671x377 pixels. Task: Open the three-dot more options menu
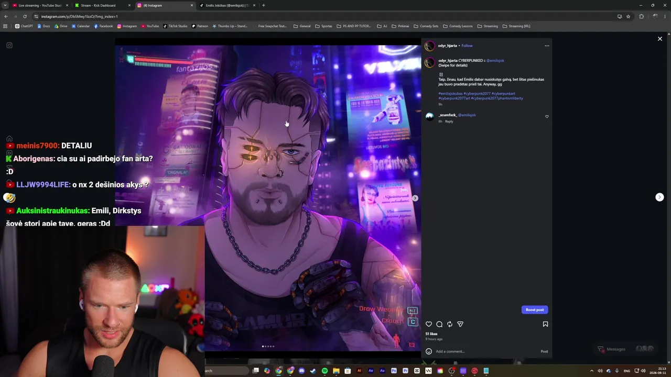pos(547,46)
